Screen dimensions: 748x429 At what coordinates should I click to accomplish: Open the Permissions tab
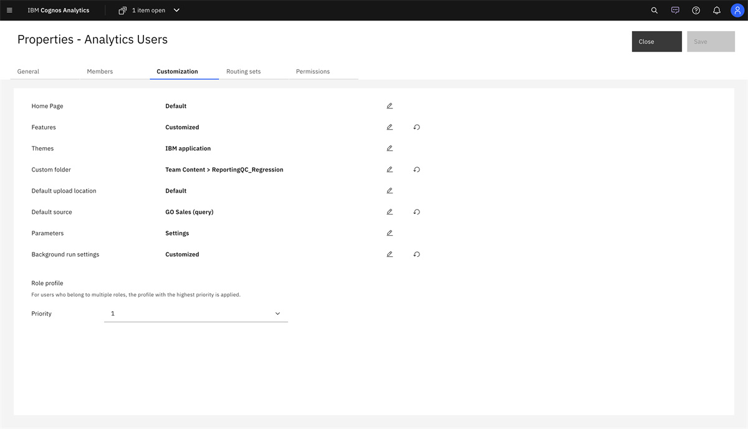point(313,72)
